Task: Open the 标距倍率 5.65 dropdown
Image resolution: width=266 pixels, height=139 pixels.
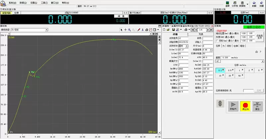Action: [211, 50]
